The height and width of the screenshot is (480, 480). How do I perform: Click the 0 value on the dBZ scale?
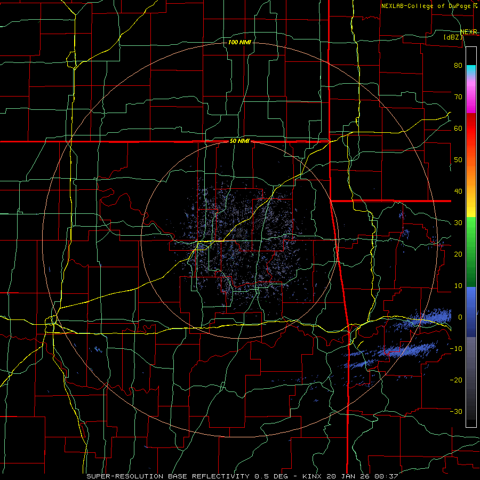tap(460, 317)
